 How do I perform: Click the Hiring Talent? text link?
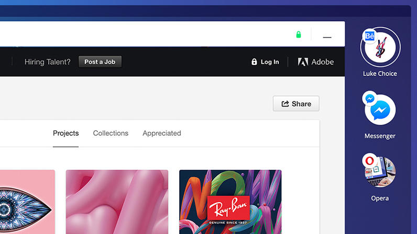[47, 62]
